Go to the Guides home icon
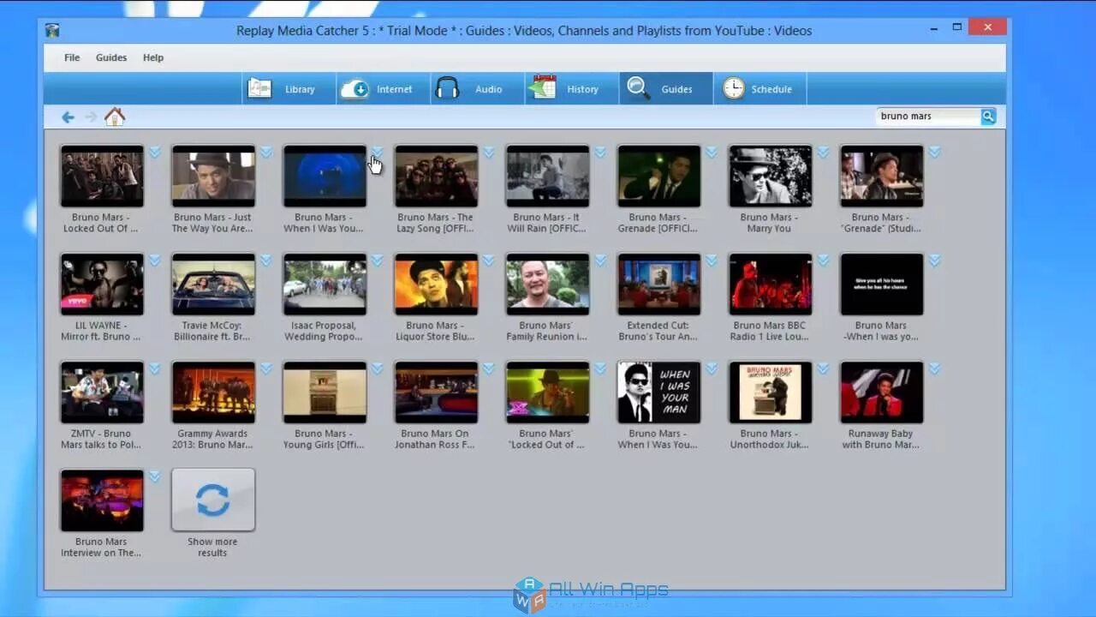 tap(115, 117)
